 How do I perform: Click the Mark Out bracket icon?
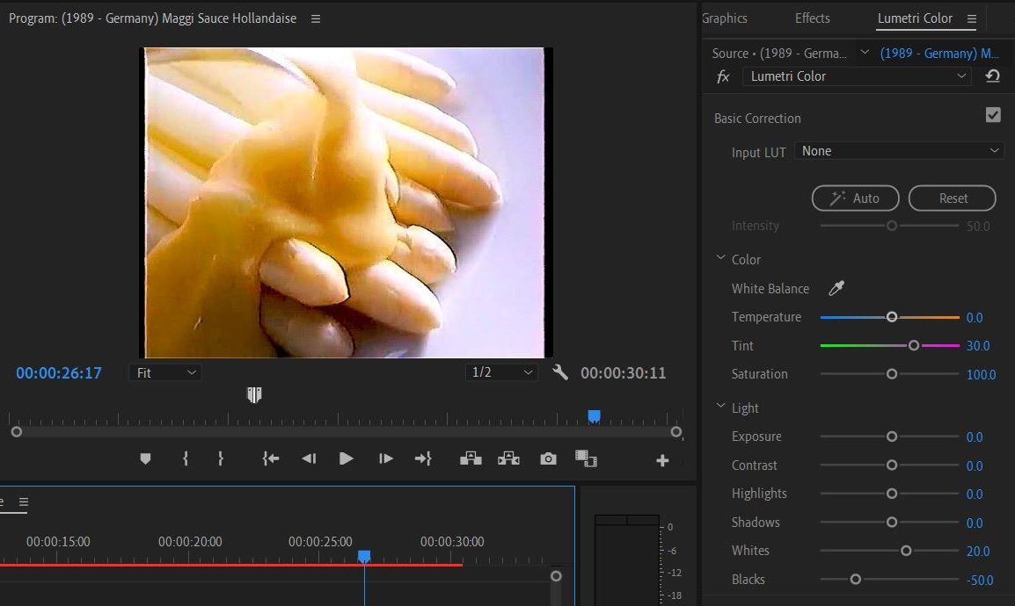pos(221,458)
